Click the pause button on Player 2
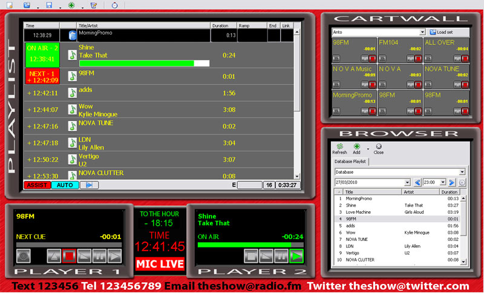The image size is (484, 293). (281, 255)
